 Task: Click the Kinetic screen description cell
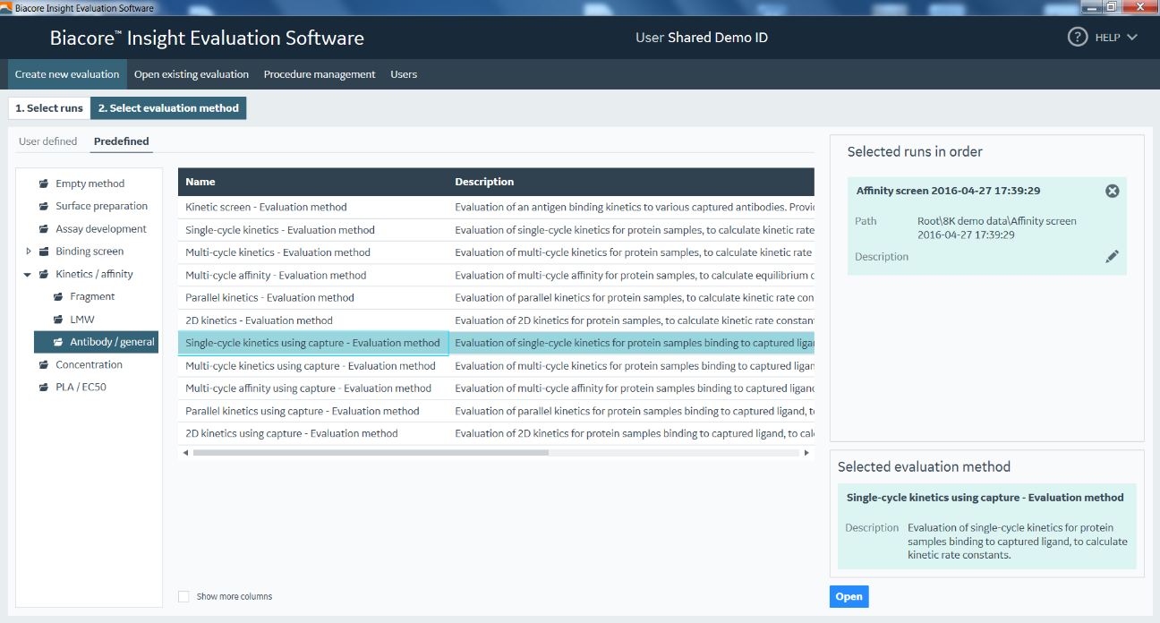point(631,207)
